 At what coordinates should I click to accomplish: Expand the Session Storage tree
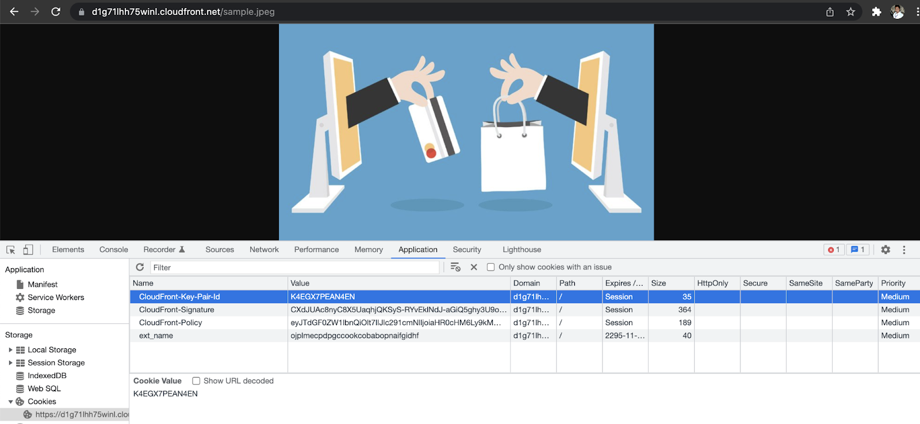10,363
